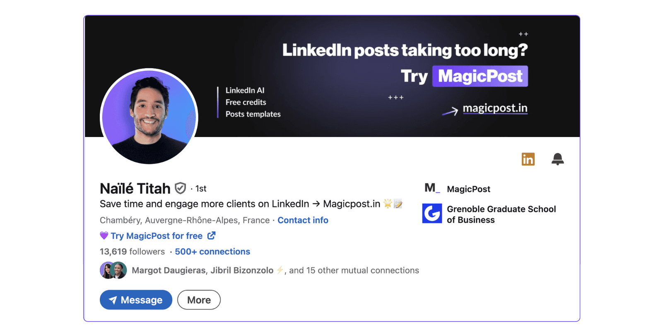Viewport: 651px width, 336px height.
Task: Click the purple heart emoji icon
Action: pos(104,235)
